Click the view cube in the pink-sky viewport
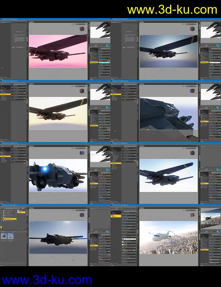The height and width of the screenshot is (287, 221). click(x=82, y=29)
